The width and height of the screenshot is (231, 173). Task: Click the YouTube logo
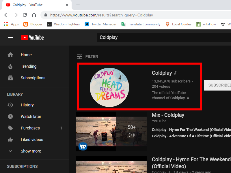(32, 37)
